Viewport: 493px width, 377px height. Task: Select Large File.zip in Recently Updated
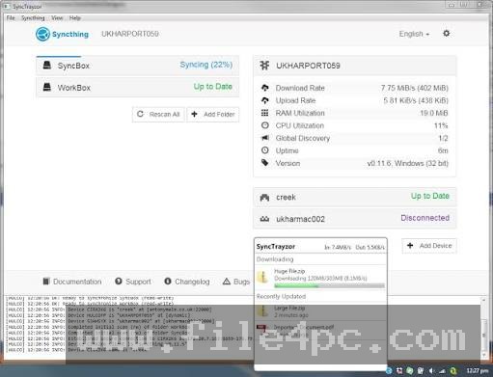pyautogui.click(x=321, y=311)
